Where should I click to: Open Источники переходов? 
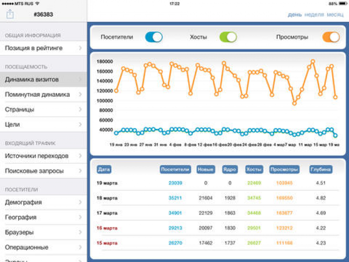[43, 156]
